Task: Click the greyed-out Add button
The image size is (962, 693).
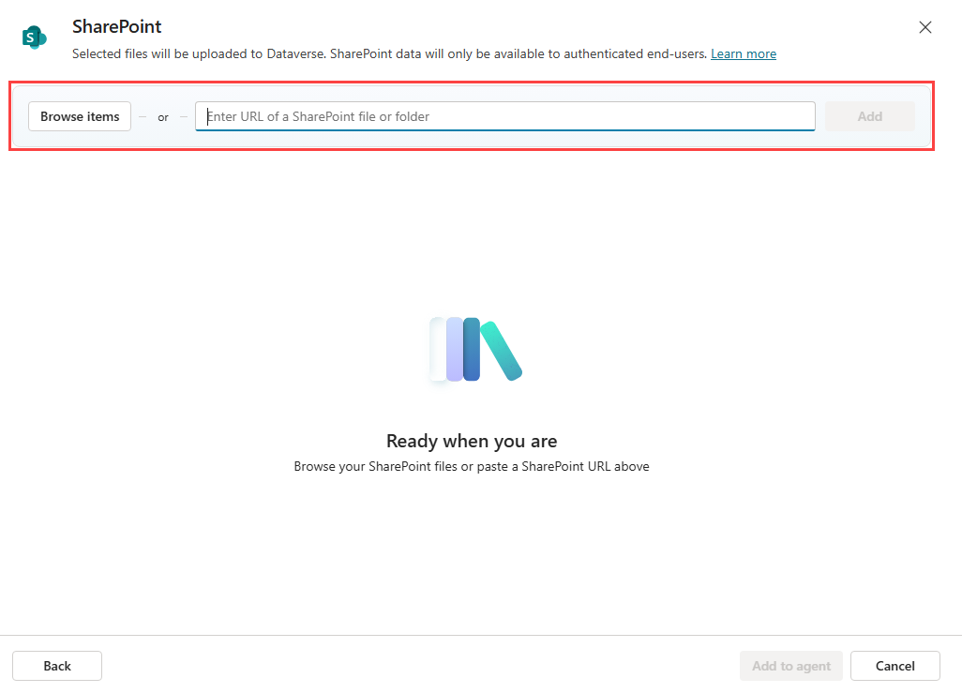Action: (869, 116)
